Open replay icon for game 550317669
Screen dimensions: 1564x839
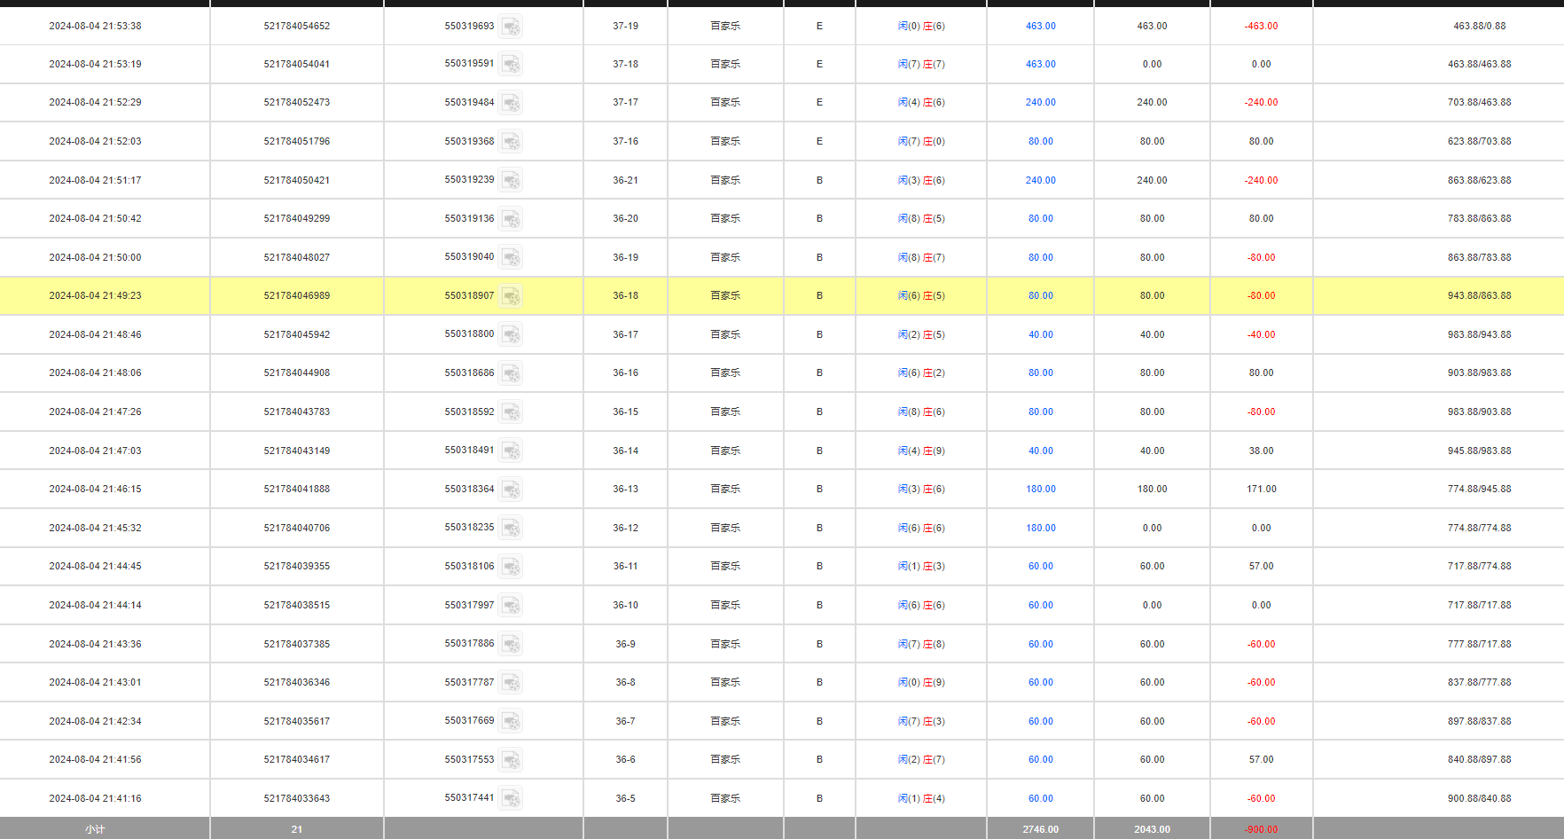(510, 721)
